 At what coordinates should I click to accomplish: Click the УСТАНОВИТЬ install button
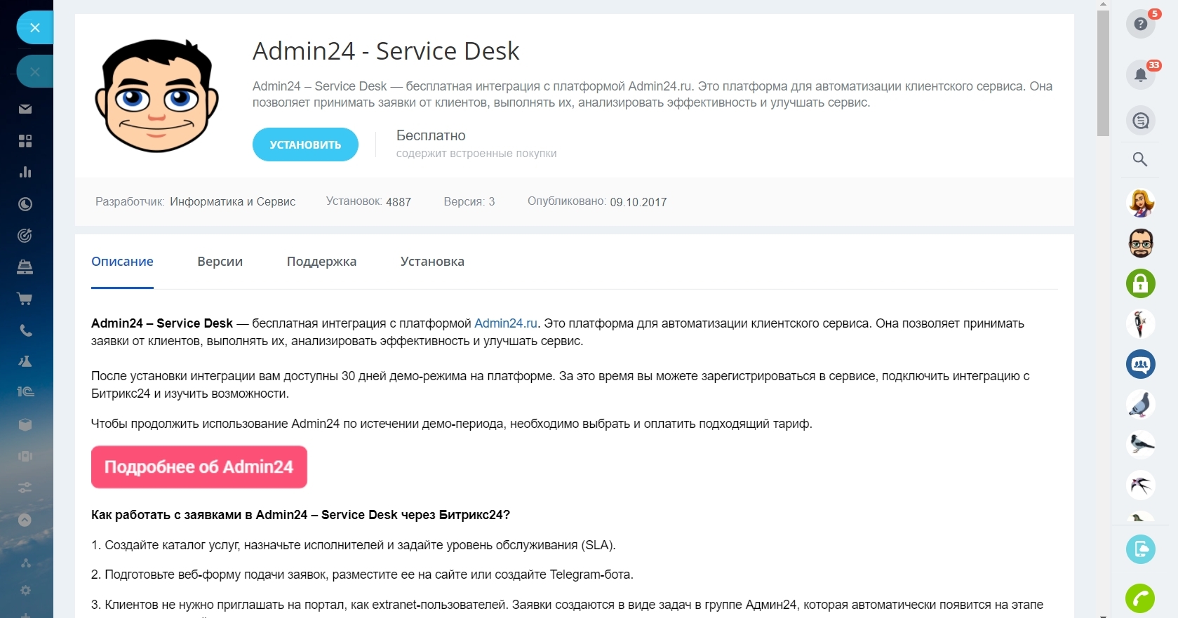pos(305,145)
